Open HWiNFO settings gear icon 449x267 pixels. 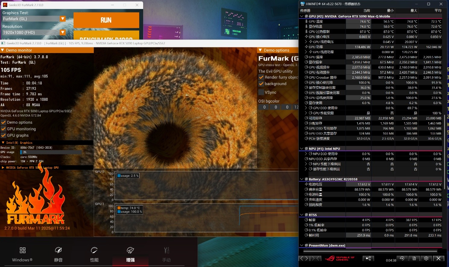[426, 259]
